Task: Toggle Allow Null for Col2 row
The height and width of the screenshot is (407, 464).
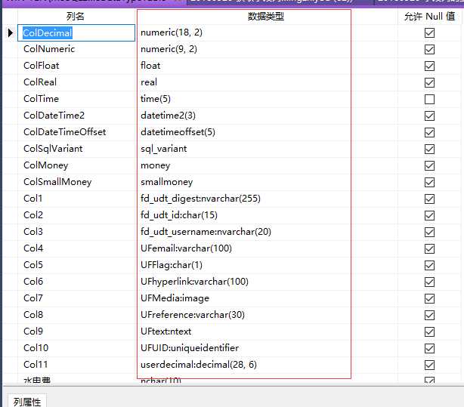Action: 429,215
